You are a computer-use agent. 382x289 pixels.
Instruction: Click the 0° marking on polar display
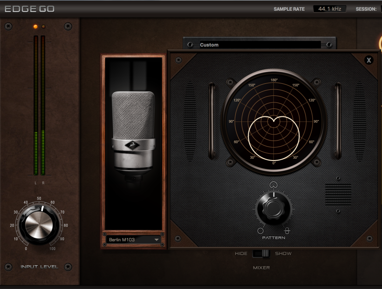[x=274, y=163]
